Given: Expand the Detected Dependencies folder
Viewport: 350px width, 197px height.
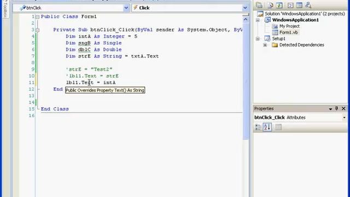Looking at the screenshot, I should click(265, 45).
